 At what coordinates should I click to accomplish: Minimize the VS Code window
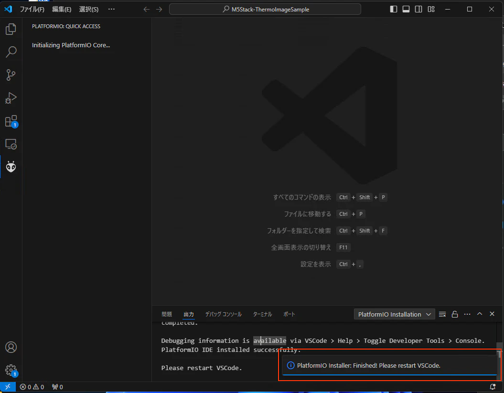pos(448,9)
